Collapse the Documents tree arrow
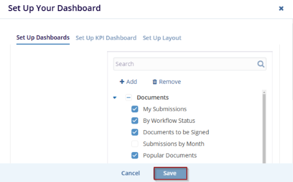Screen dimensions: 293x182 pos(115,98)
